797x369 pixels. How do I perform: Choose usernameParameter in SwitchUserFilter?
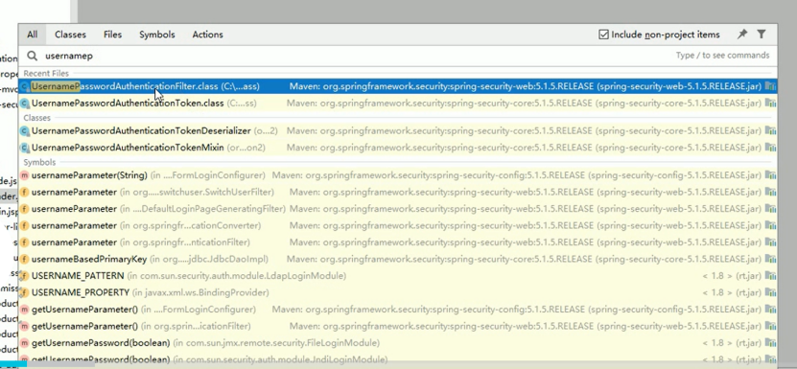pyautogui.click(x=397, y=192)
